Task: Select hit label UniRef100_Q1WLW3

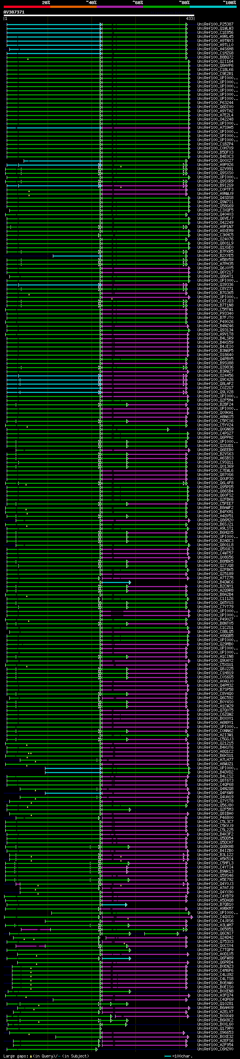Action: coord(215,29)
